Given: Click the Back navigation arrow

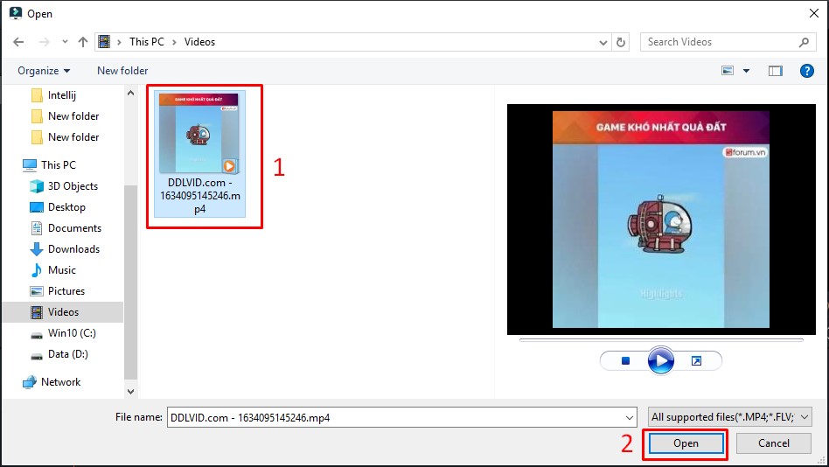Looking at the screenshot, I should point(18,42).
